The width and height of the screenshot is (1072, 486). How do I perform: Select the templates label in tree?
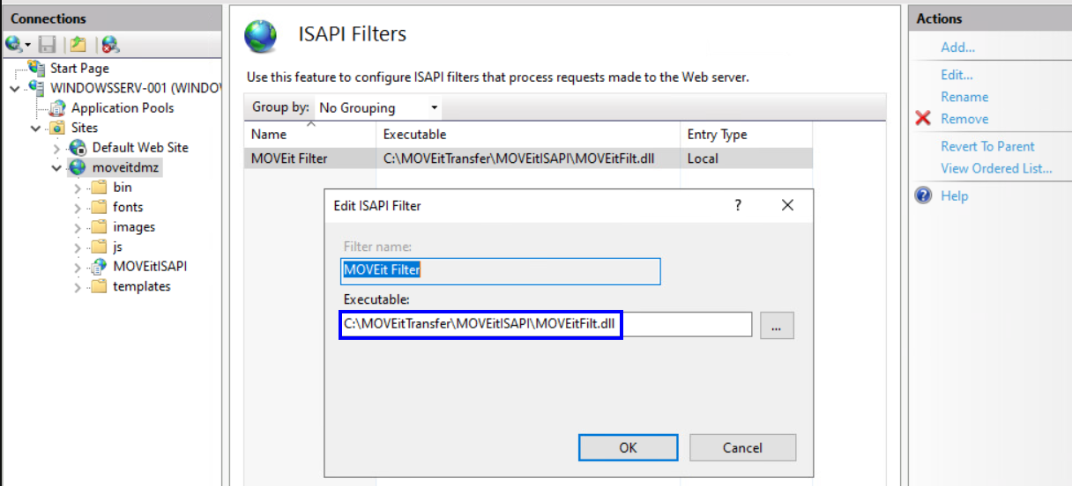(x=142, y=286)
